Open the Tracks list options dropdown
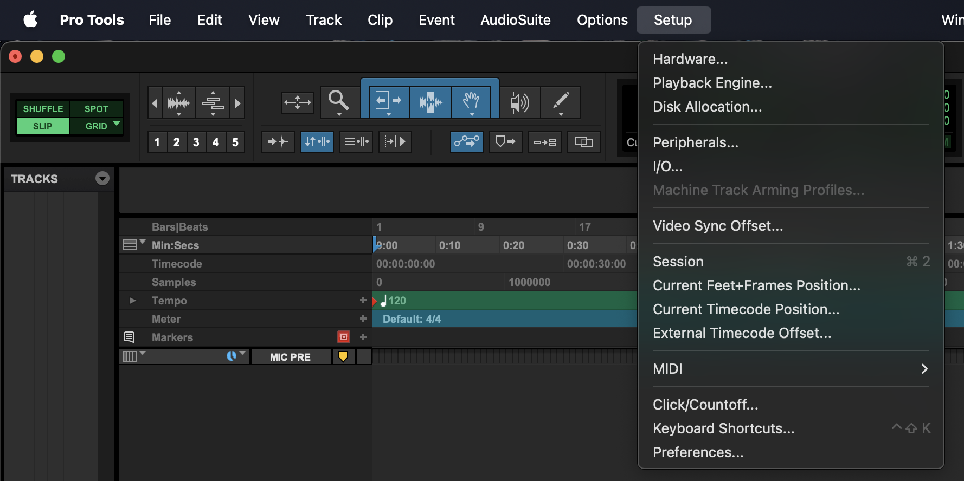The image size is (964, 481). coord(102,178)
